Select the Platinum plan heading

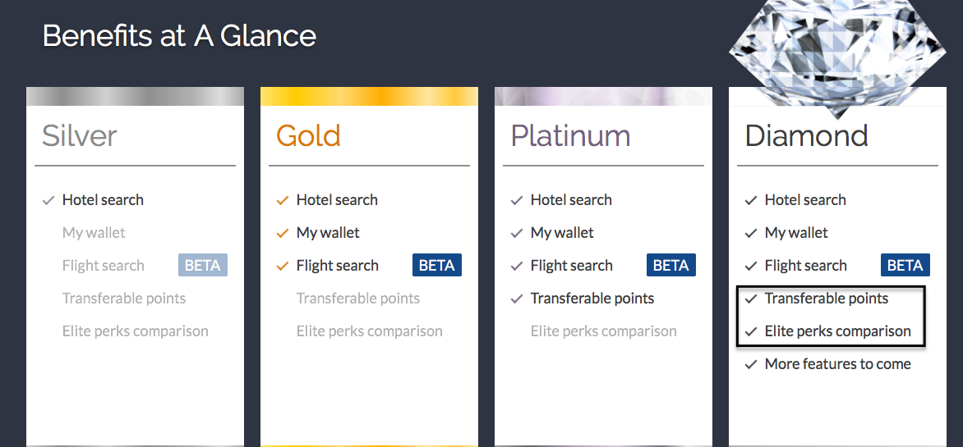[x=570, y=135]
